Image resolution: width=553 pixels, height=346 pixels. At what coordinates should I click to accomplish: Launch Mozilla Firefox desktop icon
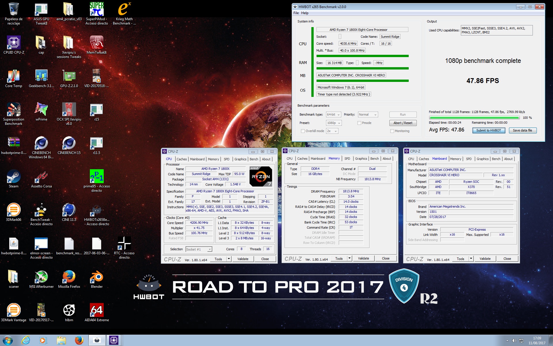pyautogui.click(x=69, y=279)
